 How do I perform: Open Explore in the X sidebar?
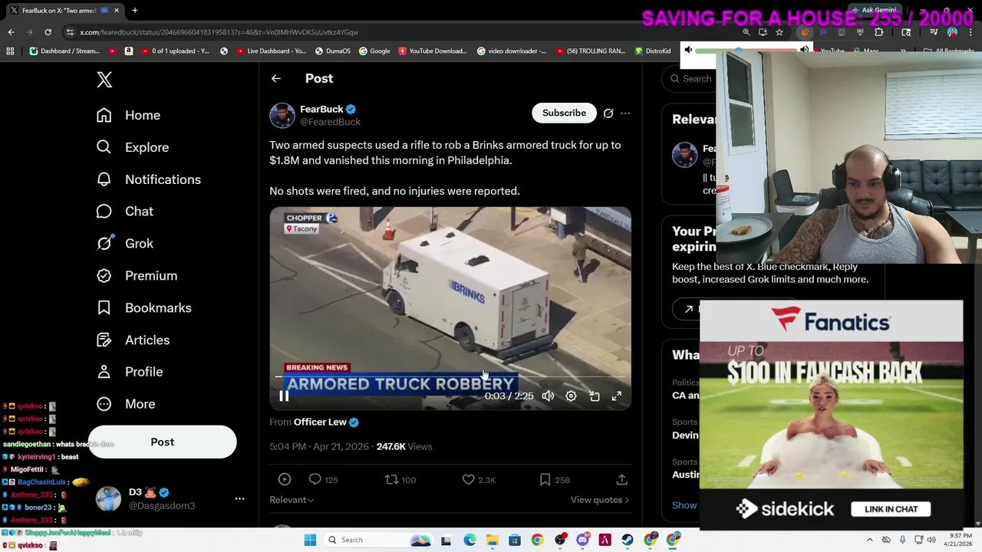pyautogui.click(x=132, y=147)
